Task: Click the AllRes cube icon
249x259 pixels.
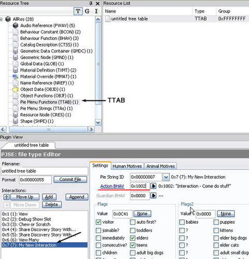Action: [x=8, y=19]
